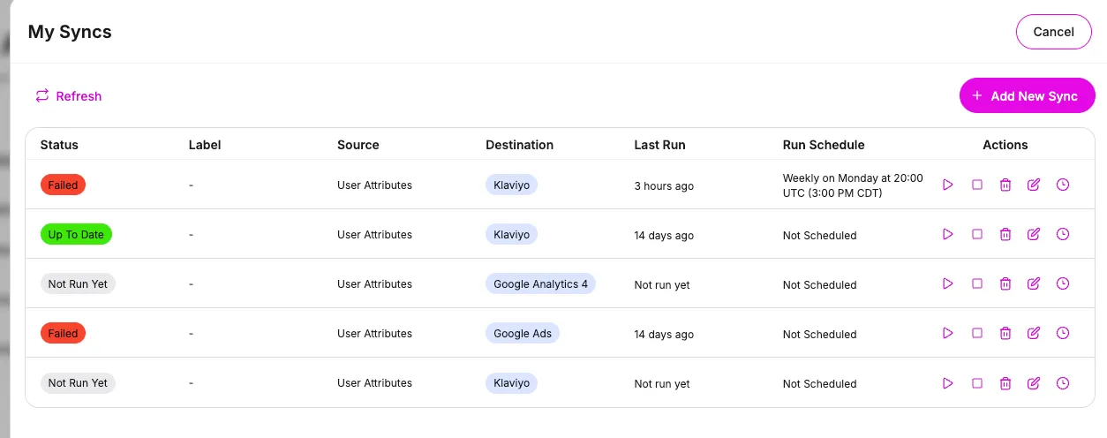1107x438 pixels.
Task: Click the Not Run Yet badge in Google Analytics row
Action: coord(79,283)
